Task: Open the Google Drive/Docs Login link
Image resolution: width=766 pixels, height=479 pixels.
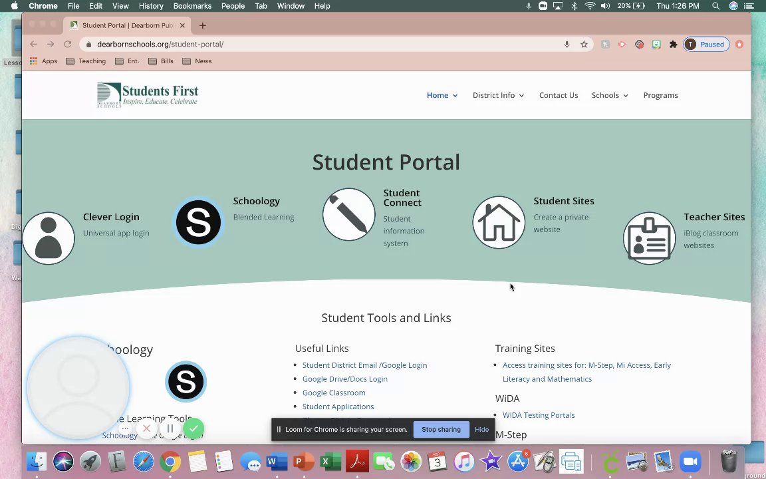Action: point(345,379)
